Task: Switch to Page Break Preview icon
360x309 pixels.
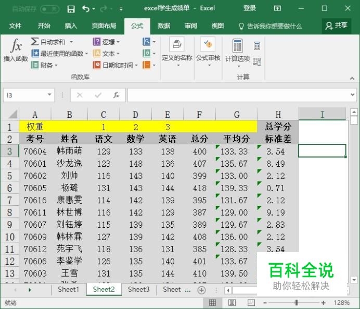Action: [x=251, y=303]
